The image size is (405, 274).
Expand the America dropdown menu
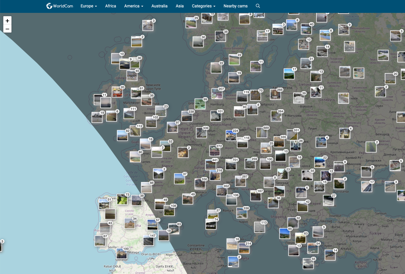click(133, 6)
